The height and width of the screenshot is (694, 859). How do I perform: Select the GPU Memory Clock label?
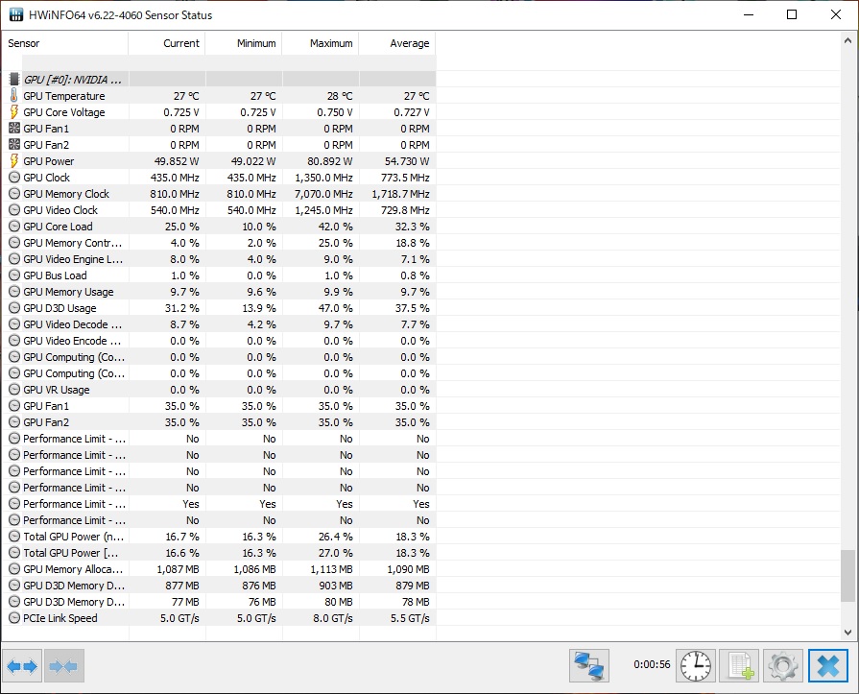[66, 194]
